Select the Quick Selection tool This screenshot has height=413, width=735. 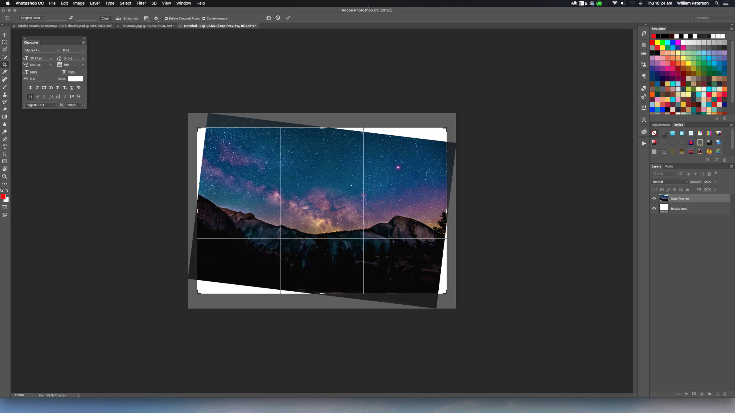click(5, 57)
